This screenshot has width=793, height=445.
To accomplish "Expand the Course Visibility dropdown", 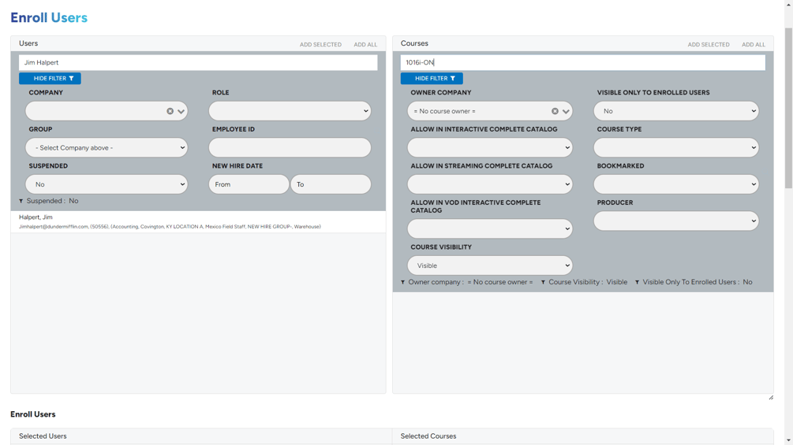I will 489,265.
